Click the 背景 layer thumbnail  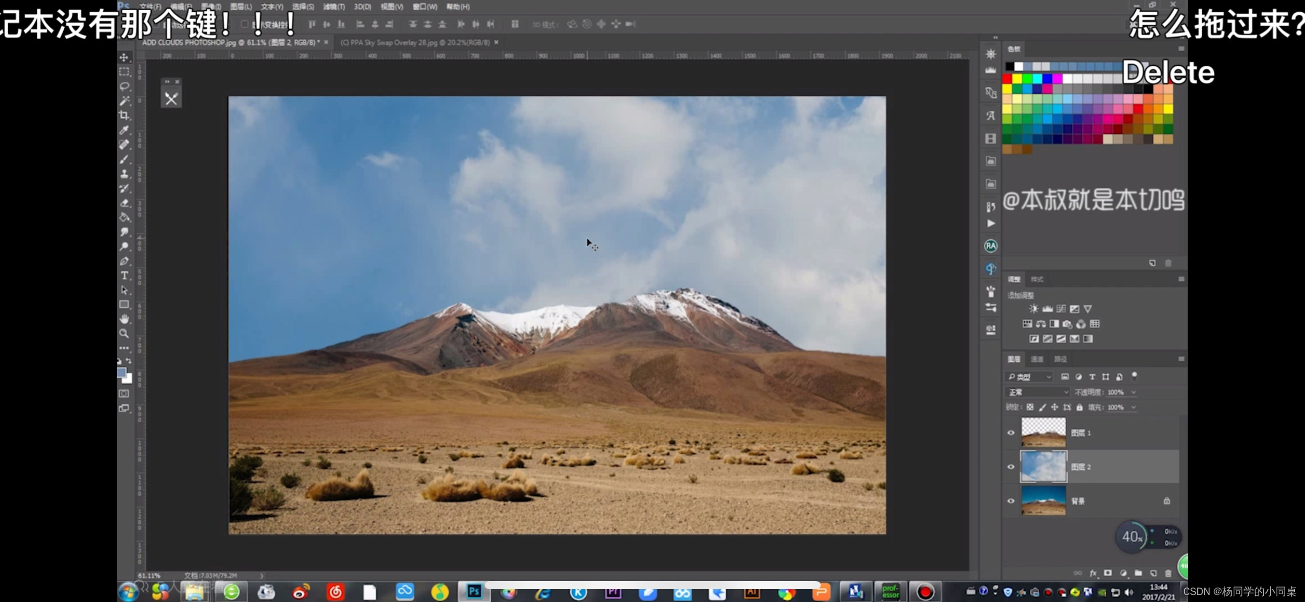1043,501
